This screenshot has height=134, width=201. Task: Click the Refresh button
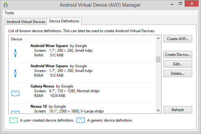pyautogui.click(x=178, y=110)
